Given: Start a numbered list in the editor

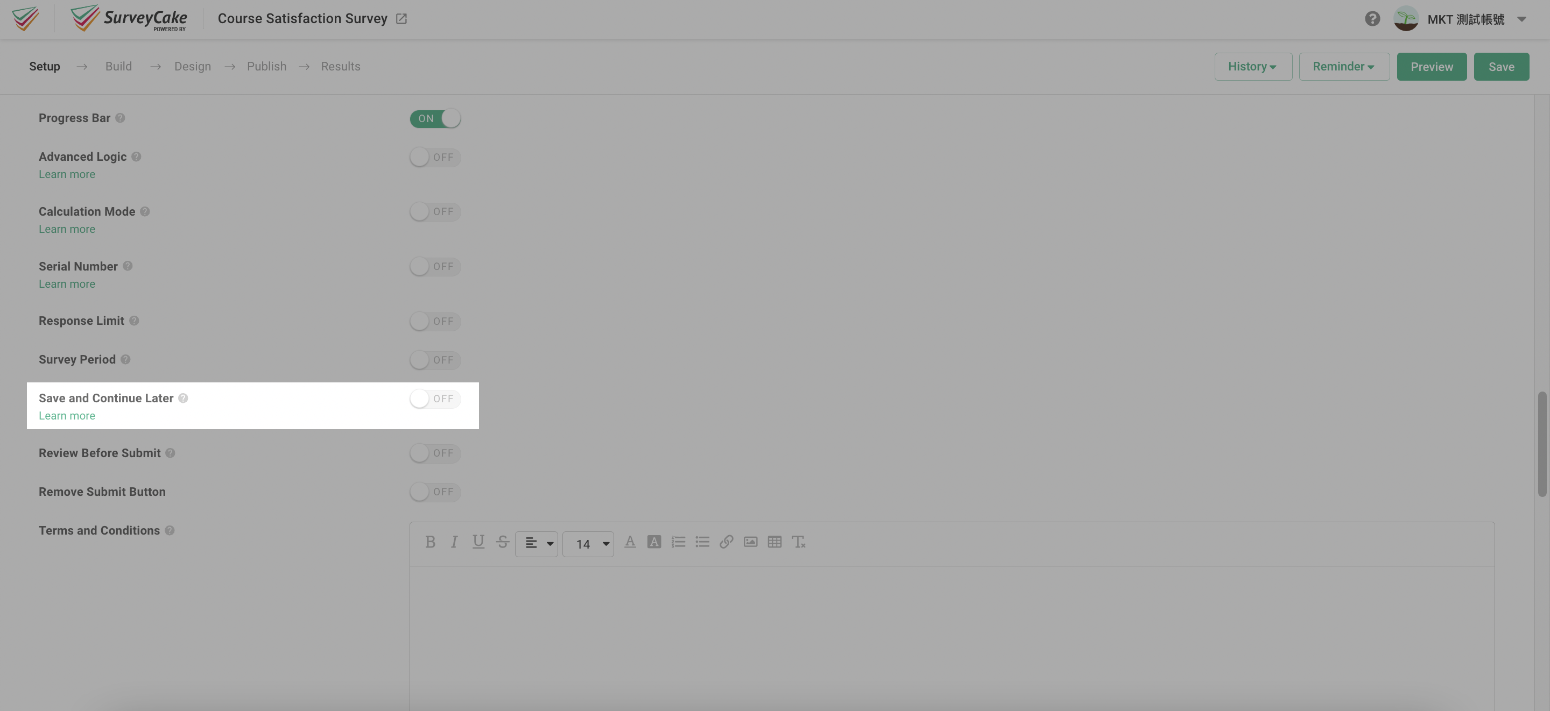Looking at the screenshot, I should (x=678, y=542).
